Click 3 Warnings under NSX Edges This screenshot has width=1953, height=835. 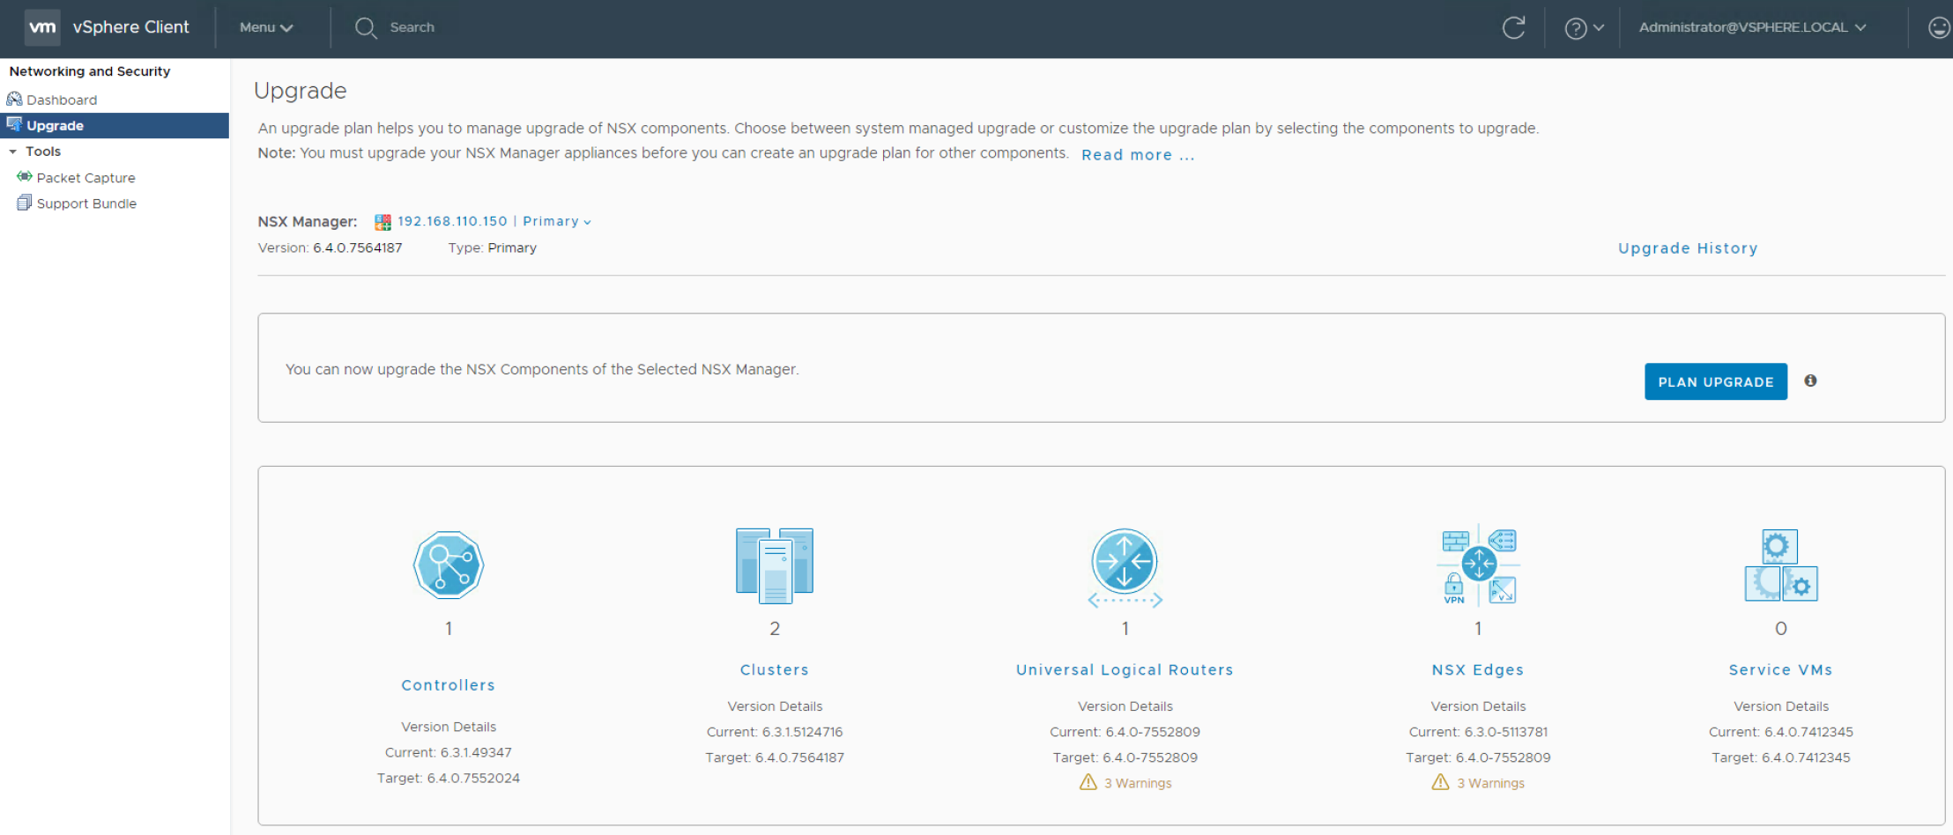pos(1489,783)
